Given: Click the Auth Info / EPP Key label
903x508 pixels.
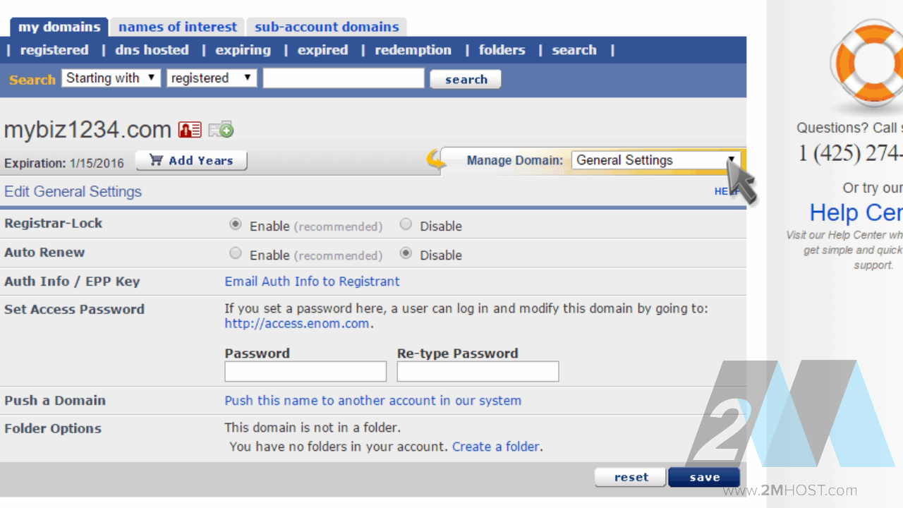Looking at the screenshot, I should (x=72, y=282).
